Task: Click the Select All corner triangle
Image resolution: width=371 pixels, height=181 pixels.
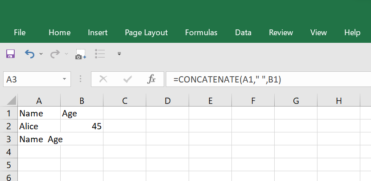Action: 11,100
